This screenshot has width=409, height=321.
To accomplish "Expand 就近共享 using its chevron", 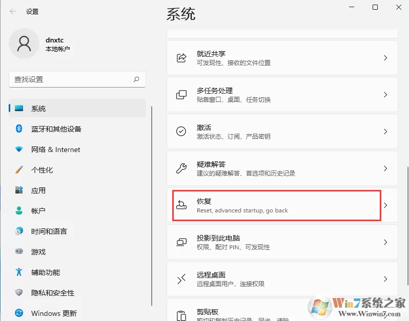I will coord(385,58).
